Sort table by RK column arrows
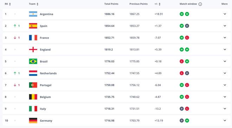Screen dimensions: 232x128 point(10,4)
